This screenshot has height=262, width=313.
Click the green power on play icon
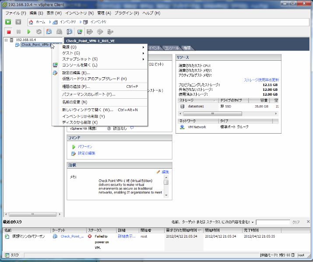[29, 32]
